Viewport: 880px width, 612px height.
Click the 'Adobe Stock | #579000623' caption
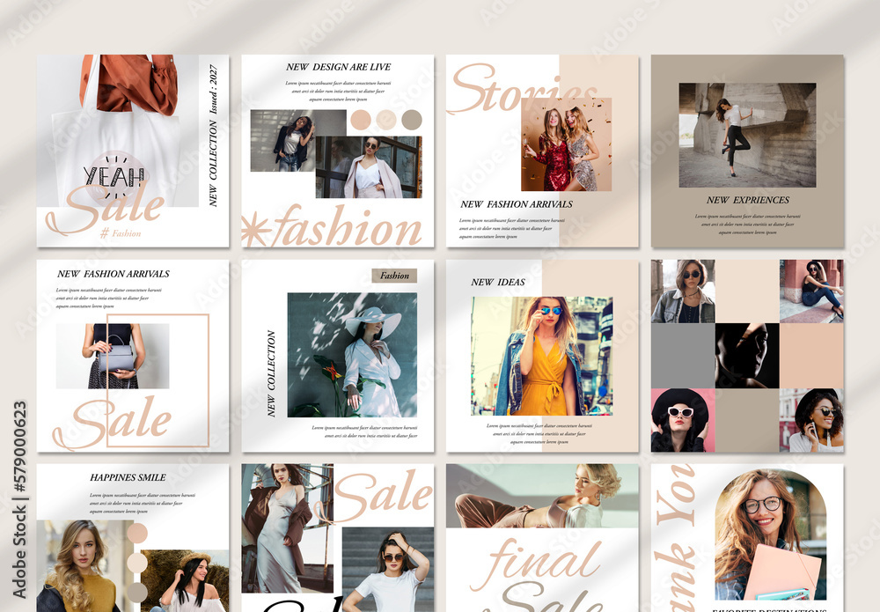click(19, 499)
